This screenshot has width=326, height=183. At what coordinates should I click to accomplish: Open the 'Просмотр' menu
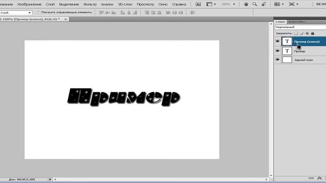pos(145,4)
